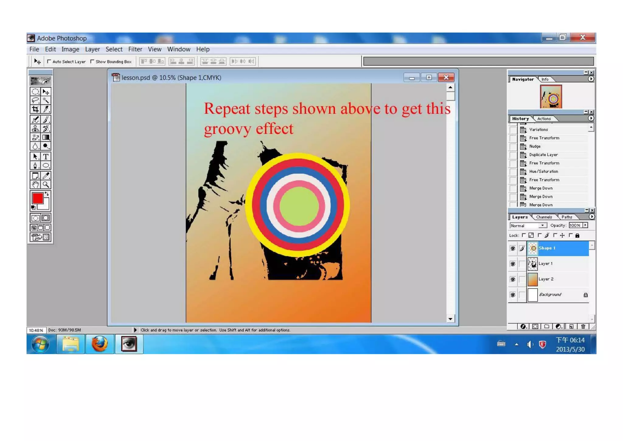Select the Zoom tool

pos(46,184)
